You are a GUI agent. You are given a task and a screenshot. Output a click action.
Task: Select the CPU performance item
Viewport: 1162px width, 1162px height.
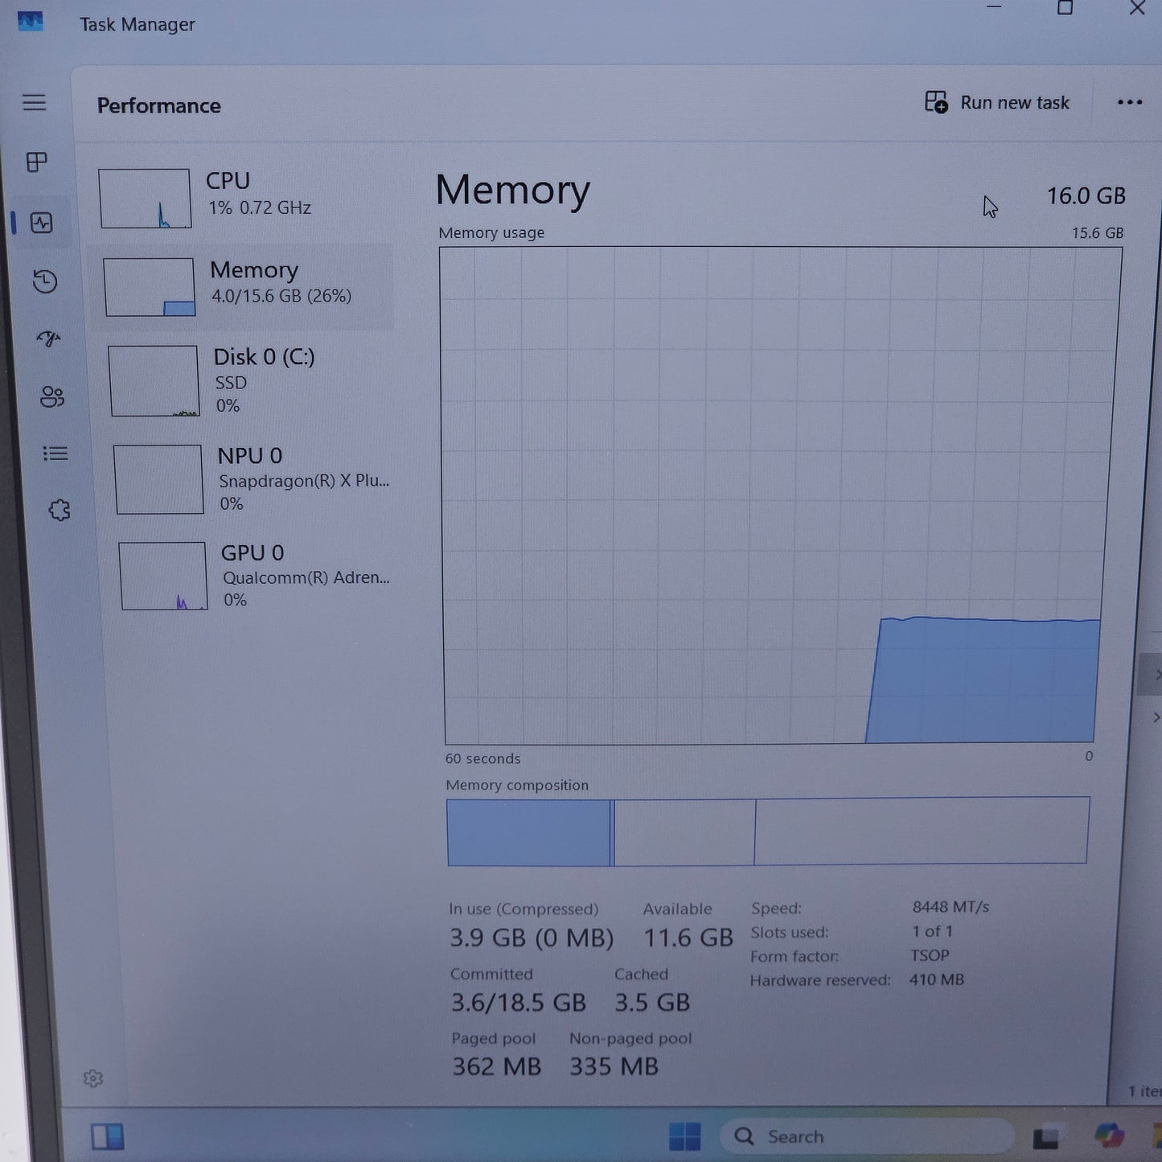click(241, 198)
